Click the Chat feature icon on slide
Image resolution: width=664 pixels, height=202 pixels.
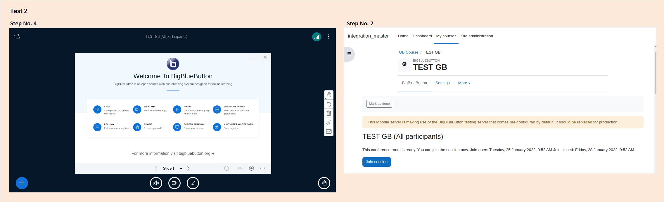click(x=97, y=109)
